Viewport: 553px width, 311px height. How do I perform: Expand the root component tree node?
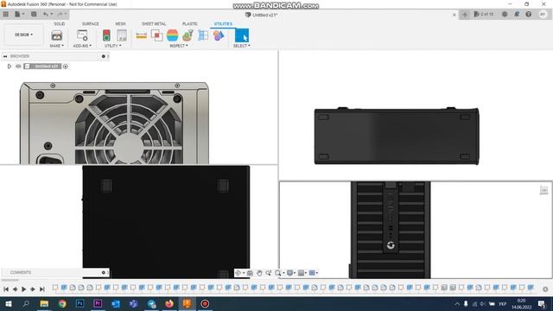(10, 67)
